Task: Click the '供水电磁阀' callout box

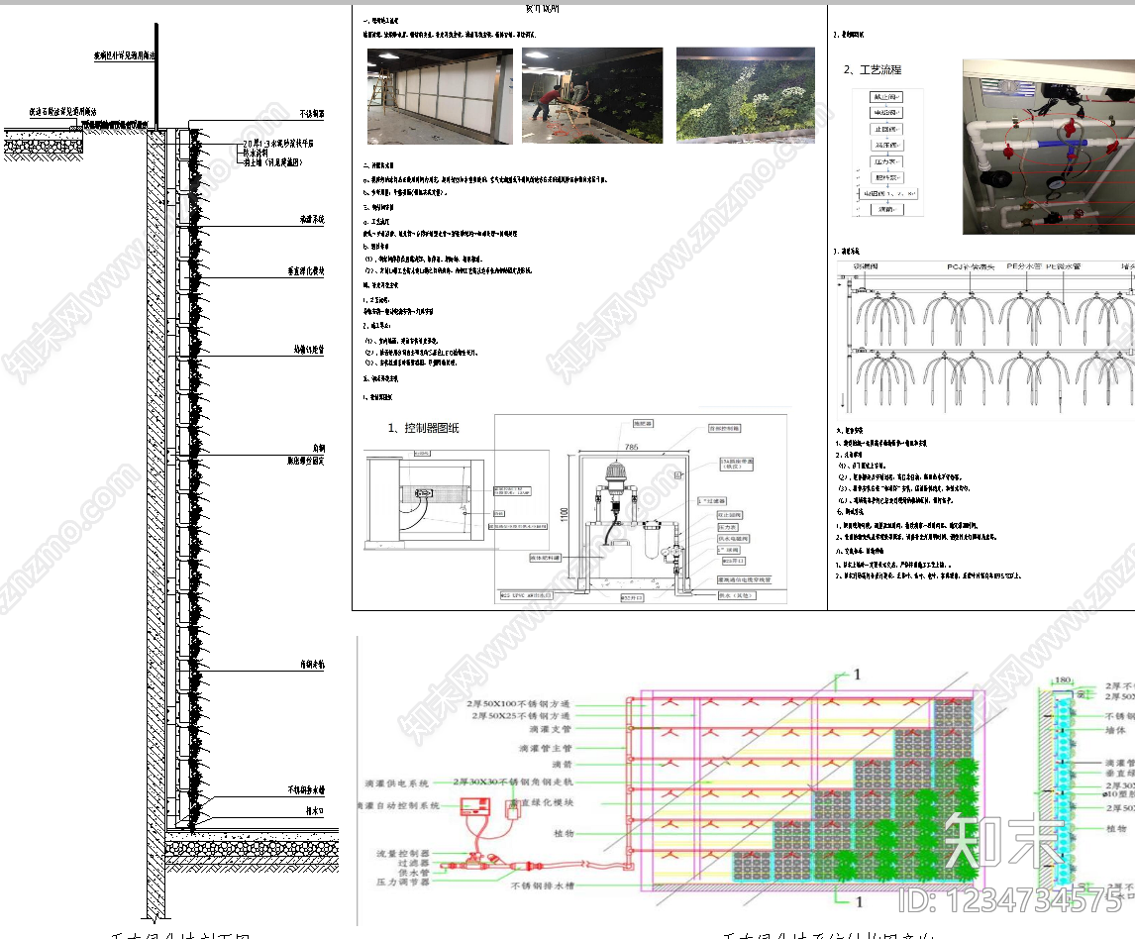Action: pos(733,539)
